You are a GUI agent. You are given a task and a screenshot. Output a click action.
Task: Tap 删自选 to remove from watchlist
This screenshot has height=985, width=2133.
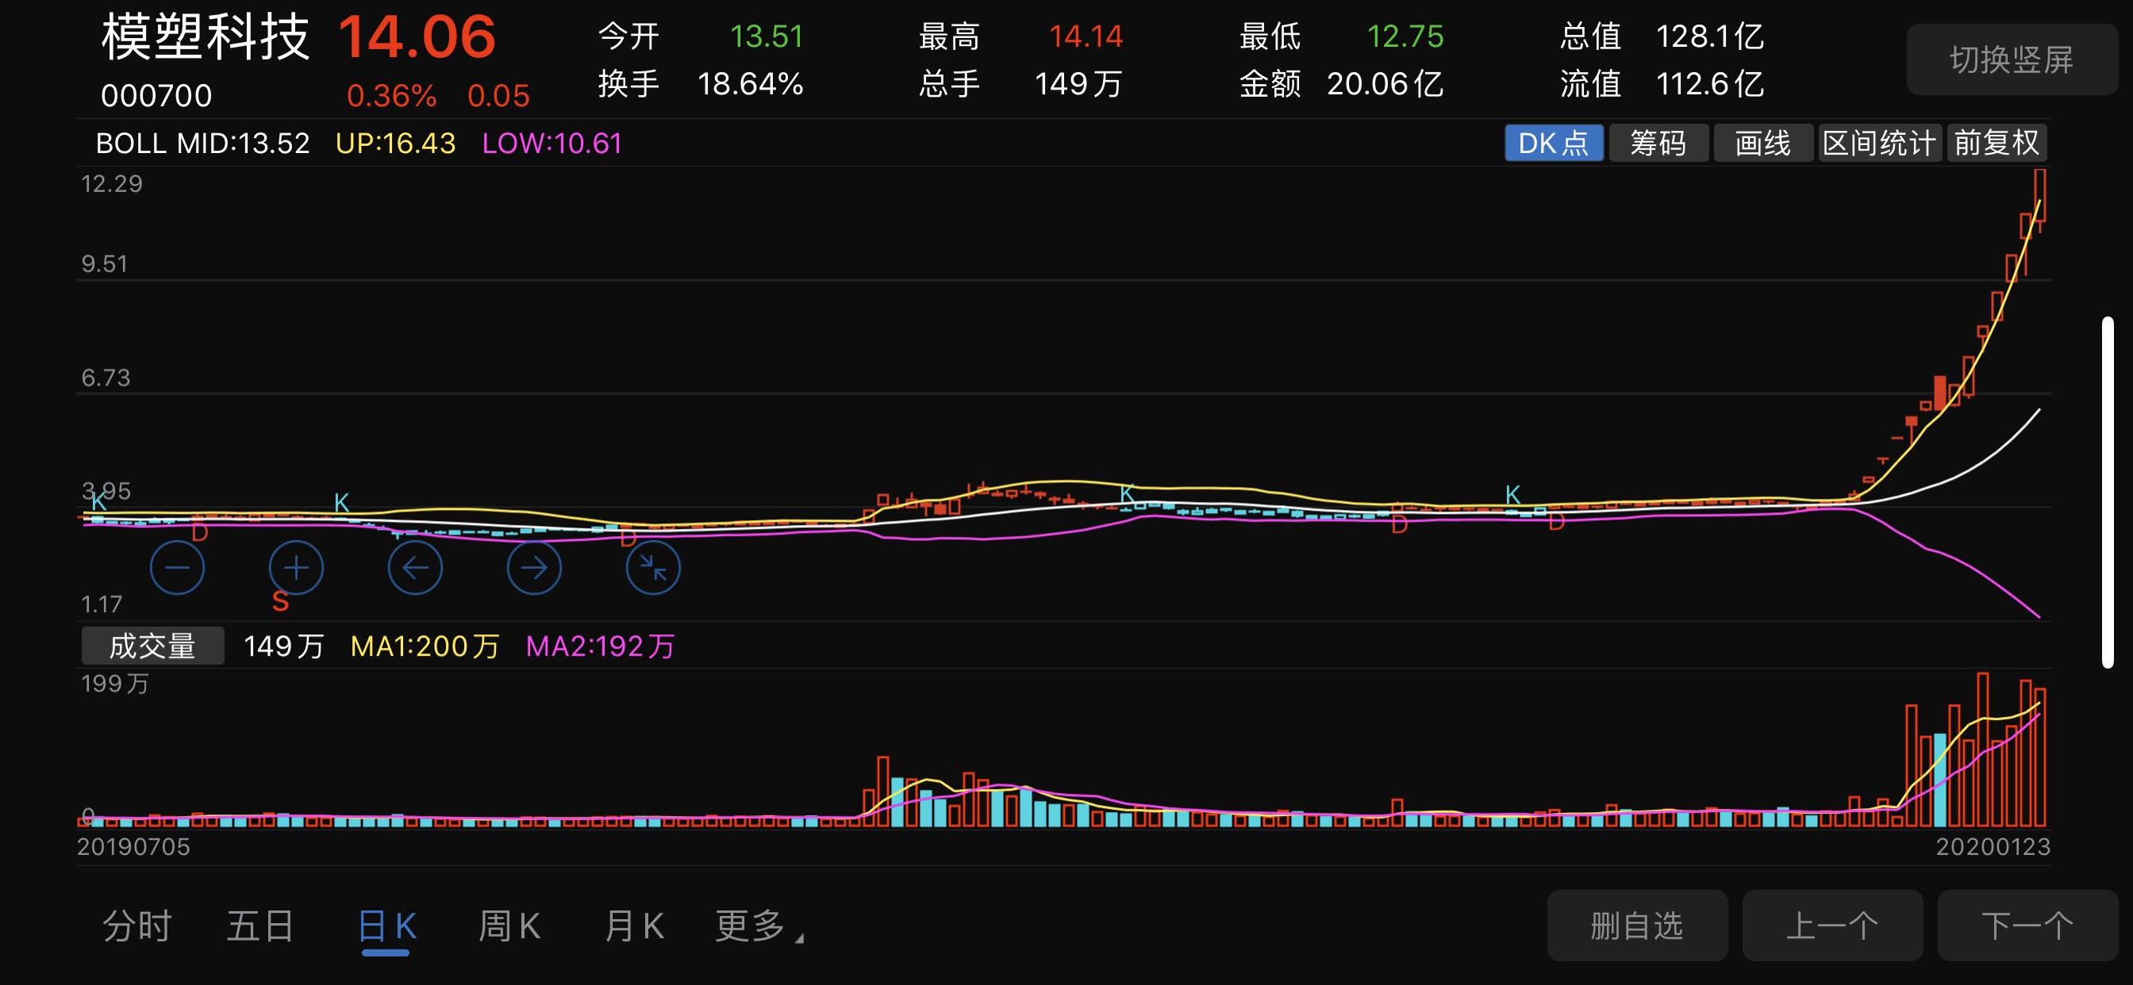point(1637,926)
